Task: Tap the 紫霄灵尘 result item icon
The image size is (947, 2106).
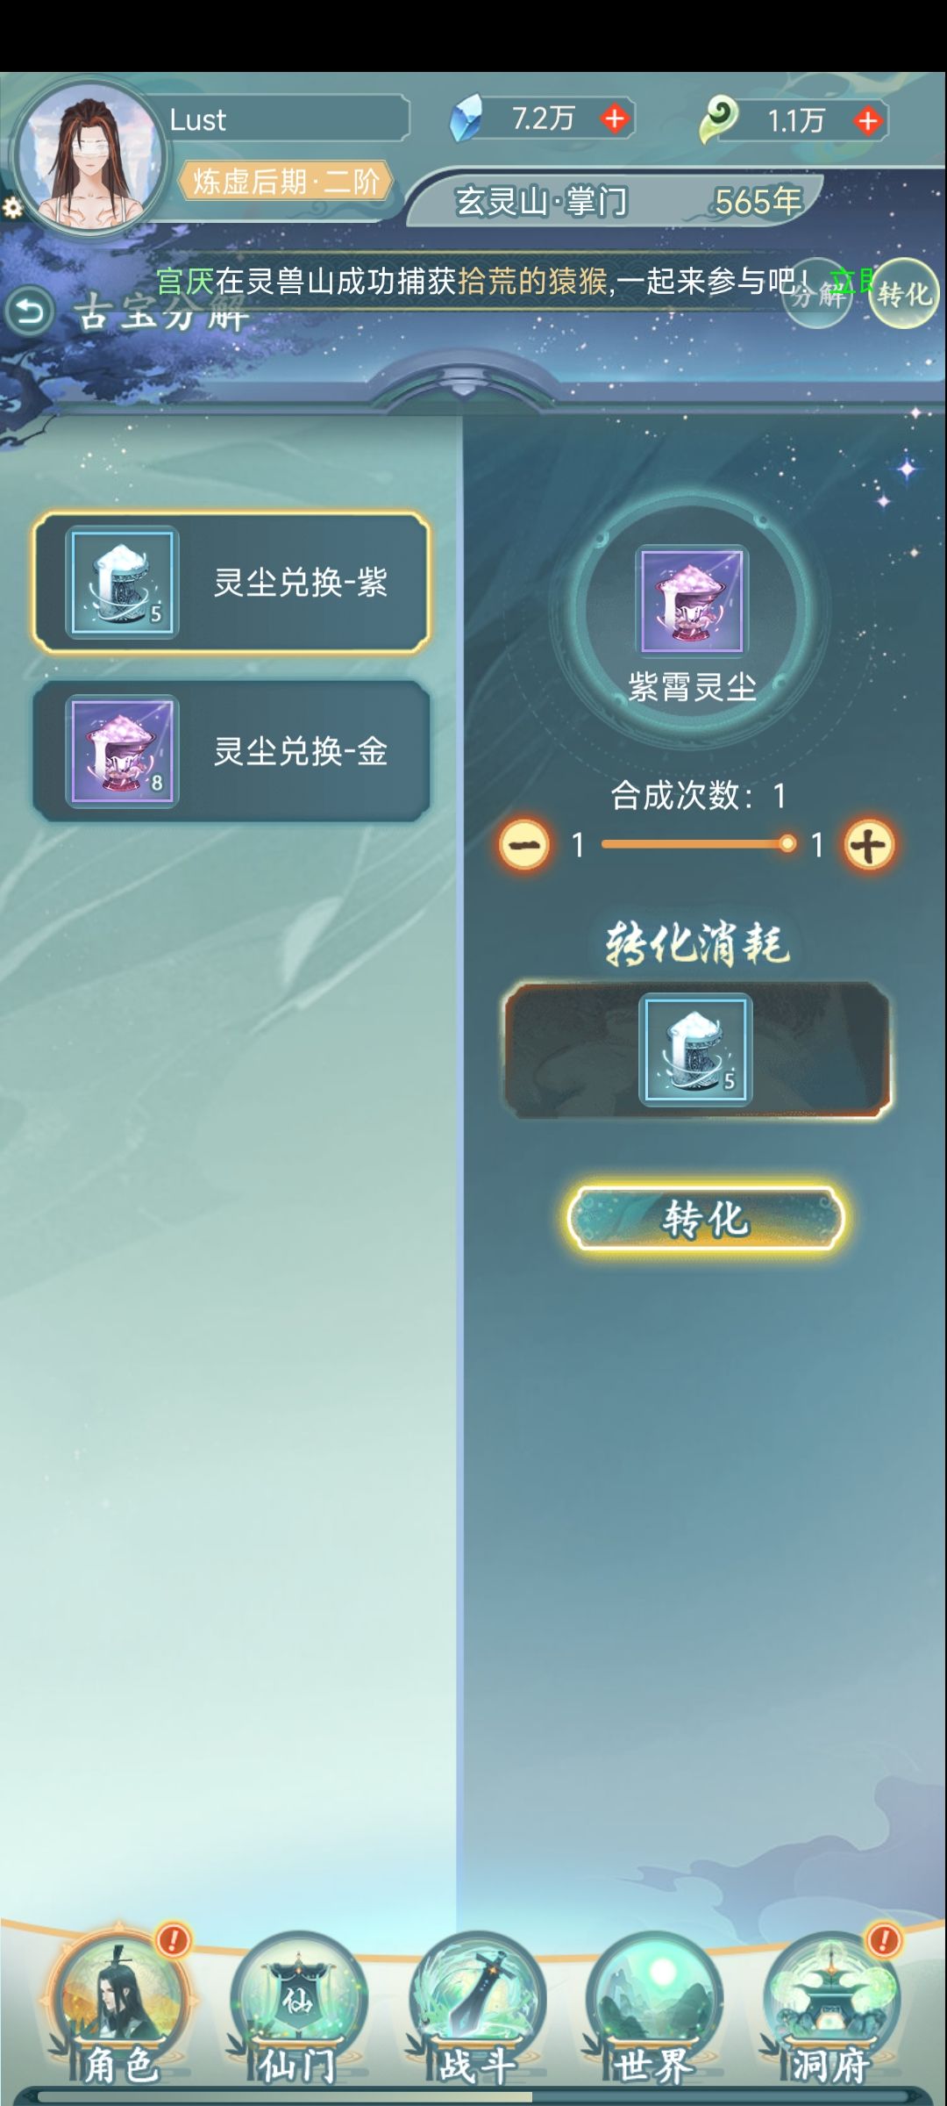Action: click(x=692, y=601)
